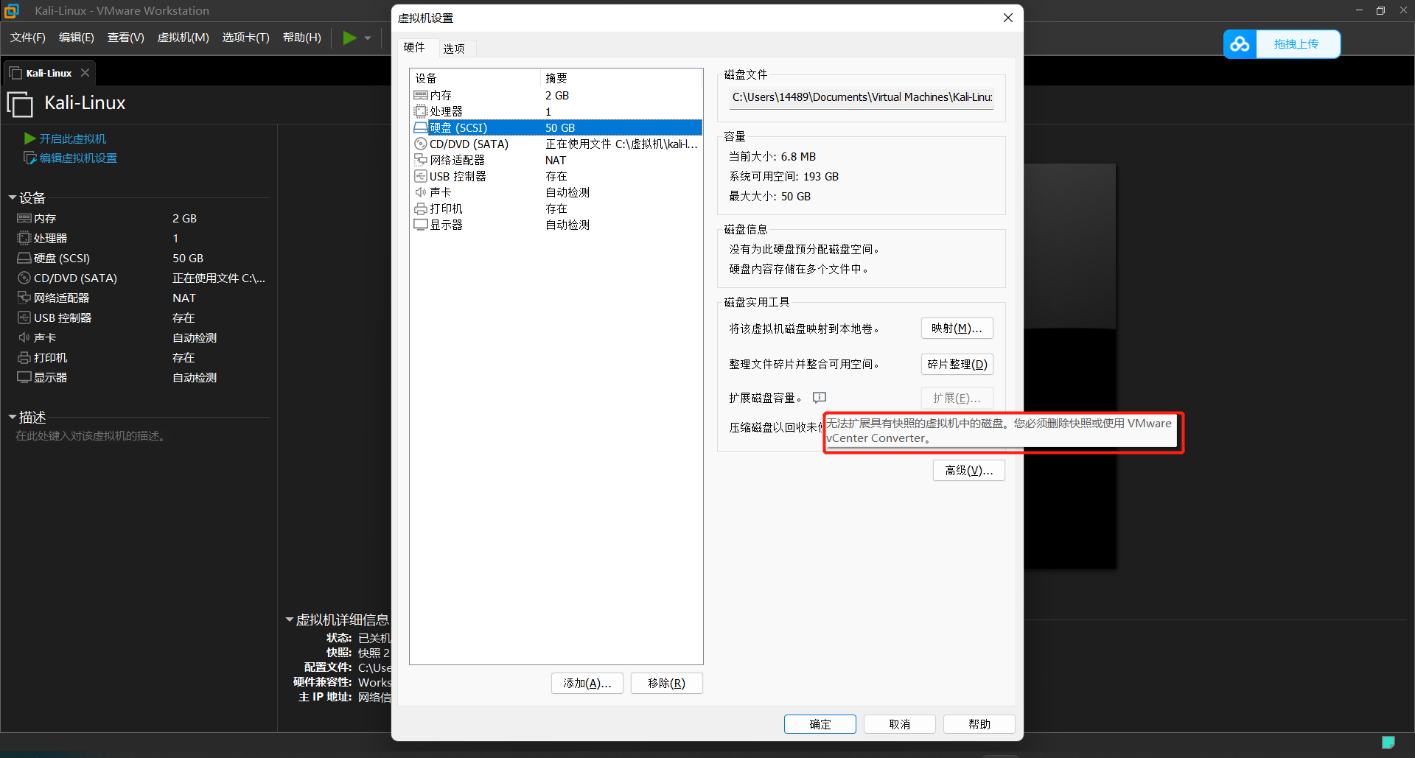
Task: Click the printer icon in the dialog device list
Action: 421,208
